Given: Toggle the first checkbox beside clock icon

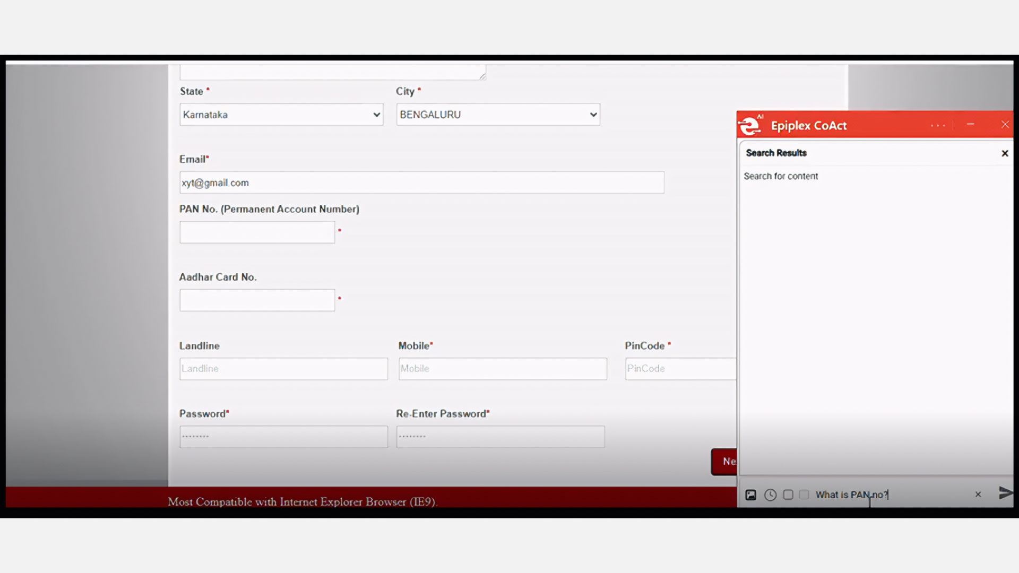Looking at the screenshot, I should click(788, 494).
